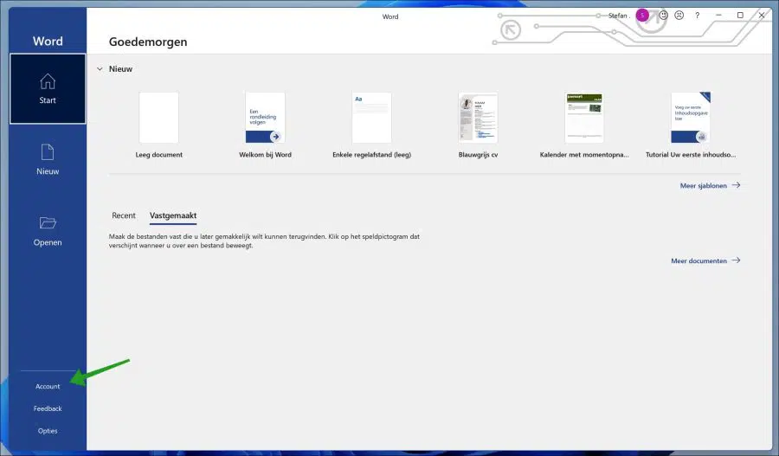Viewport: 779px width, 456px height.
Task: Click the Stefan account name
Action: [618, 16]
